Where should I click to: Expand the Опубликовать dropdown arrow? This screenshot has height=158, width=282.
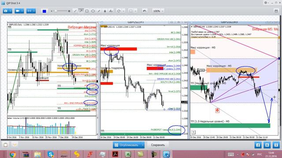(143, 145)
